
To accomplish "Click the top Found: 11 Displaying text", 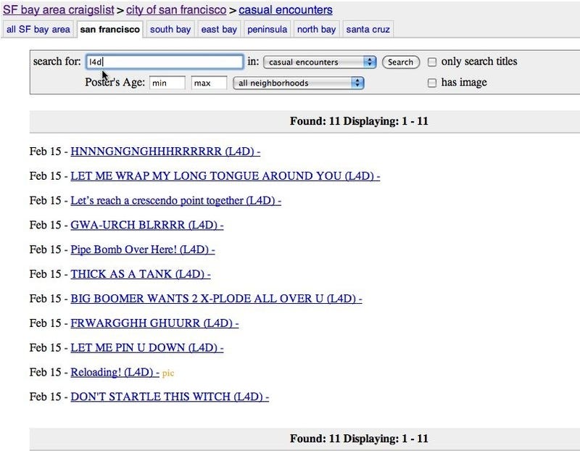I will point(359,121).
